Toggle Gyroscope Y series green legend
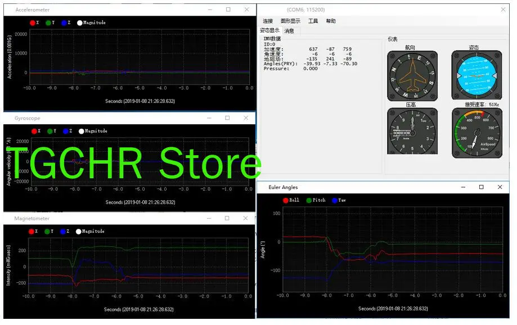This screenshot has height=325, width=517. [52, 131]
